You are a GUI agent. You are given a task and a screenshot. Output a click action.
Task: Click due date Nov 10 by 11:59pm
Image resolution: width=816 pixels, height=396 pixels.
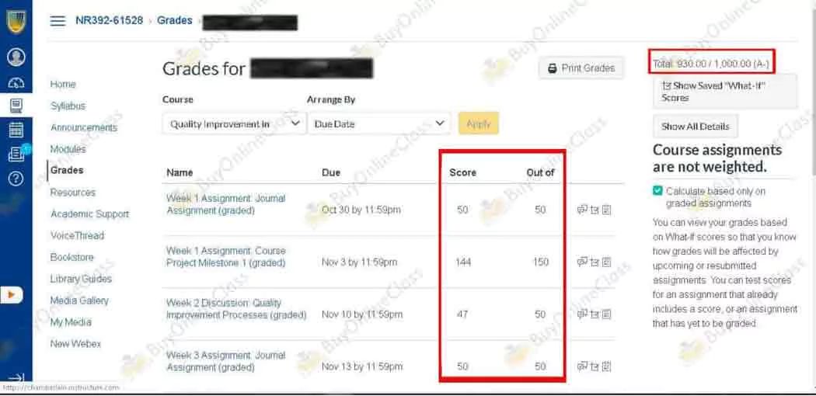361,314
